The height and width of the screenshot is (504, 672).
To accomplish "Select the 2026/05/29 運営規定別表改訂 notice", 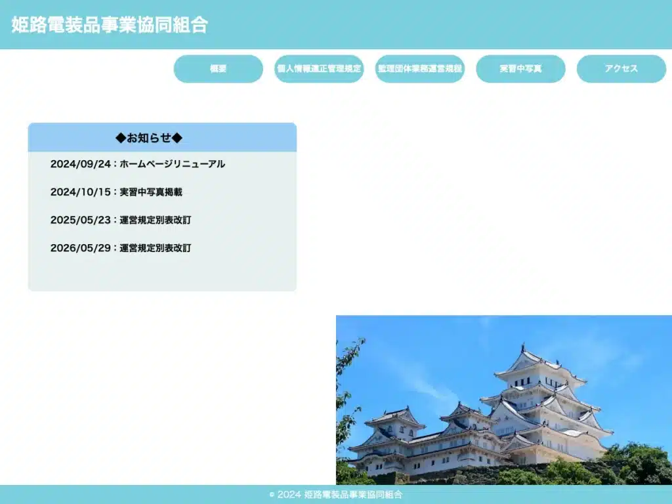I will pos(121,247).
